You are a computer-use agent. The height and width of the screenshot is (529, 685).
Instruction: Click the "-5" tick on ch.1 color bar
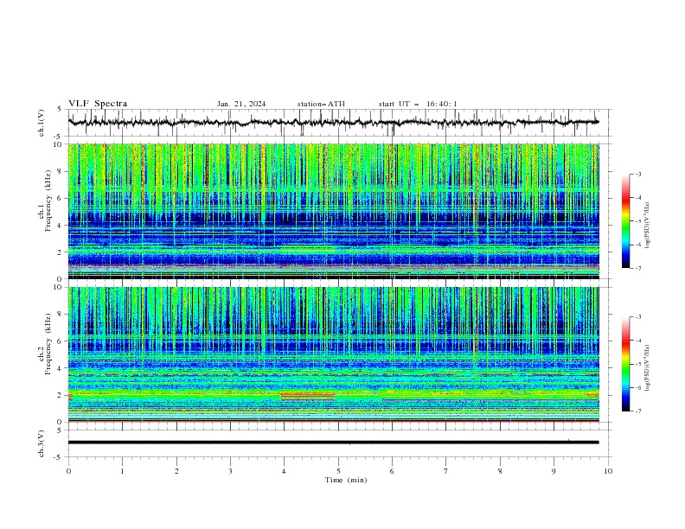[637, 221]
